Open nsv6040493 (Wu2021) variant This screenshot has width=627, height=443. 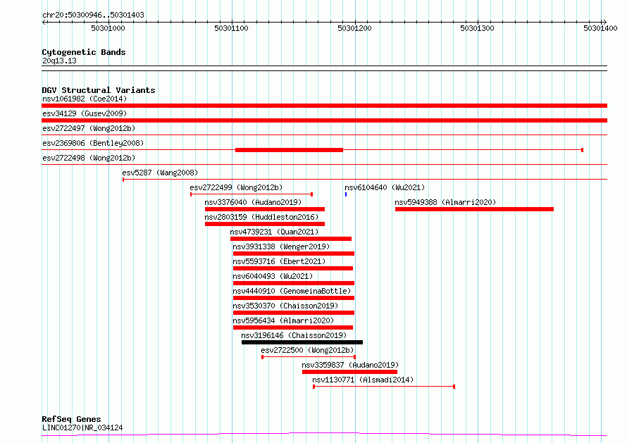point(273,276)
